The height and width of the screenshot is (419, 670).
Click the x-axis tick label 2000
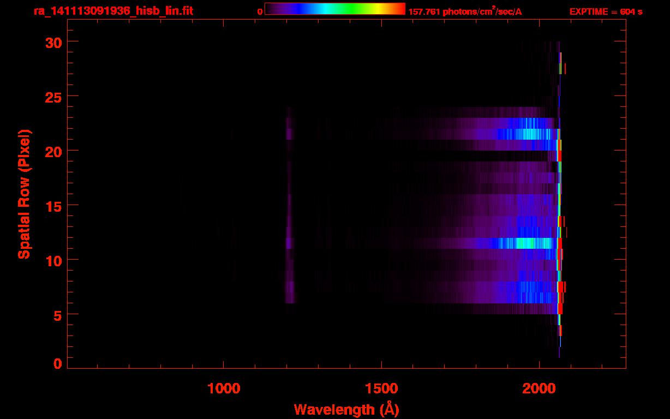(x=539, y=388)
